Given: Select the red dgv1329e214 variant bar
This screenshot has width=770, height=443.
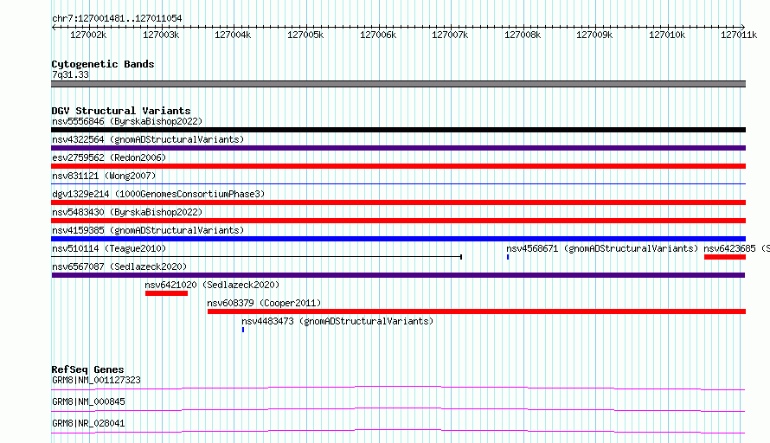Looking at the screenshot, I should (x=398, y=202).
